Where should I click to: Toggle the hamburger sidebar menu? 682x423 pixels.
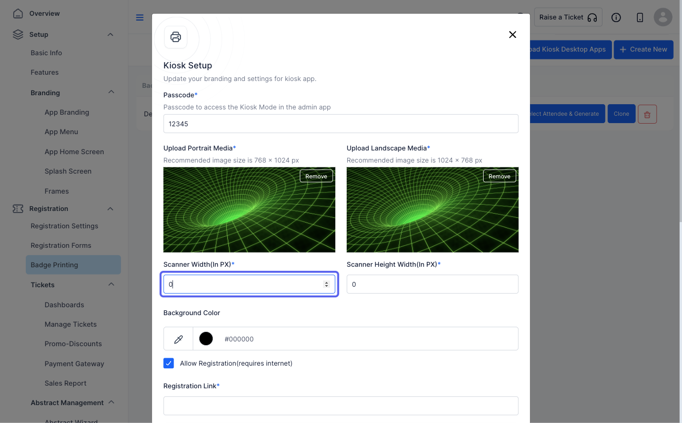tap(139, 17)
